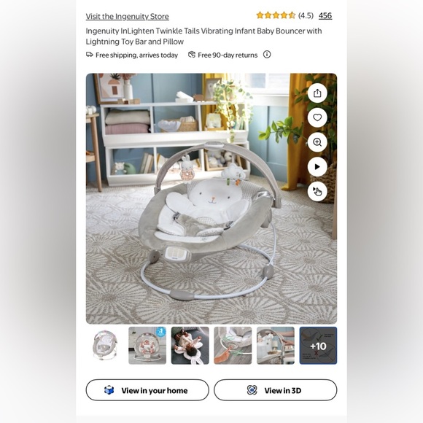Click the zoom magnifier icon
The height and width of the screenshot is (423, 423).
point(317,142)
